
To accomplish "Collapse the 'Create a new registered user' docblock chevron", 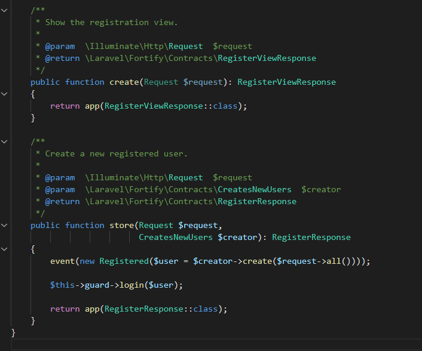I will [x=4, y=141].
